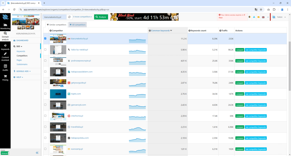Check the getyourguide.pl checkbox
Image resolution: width=291 pixels, height=156 pixels.
tap(45, 83)
